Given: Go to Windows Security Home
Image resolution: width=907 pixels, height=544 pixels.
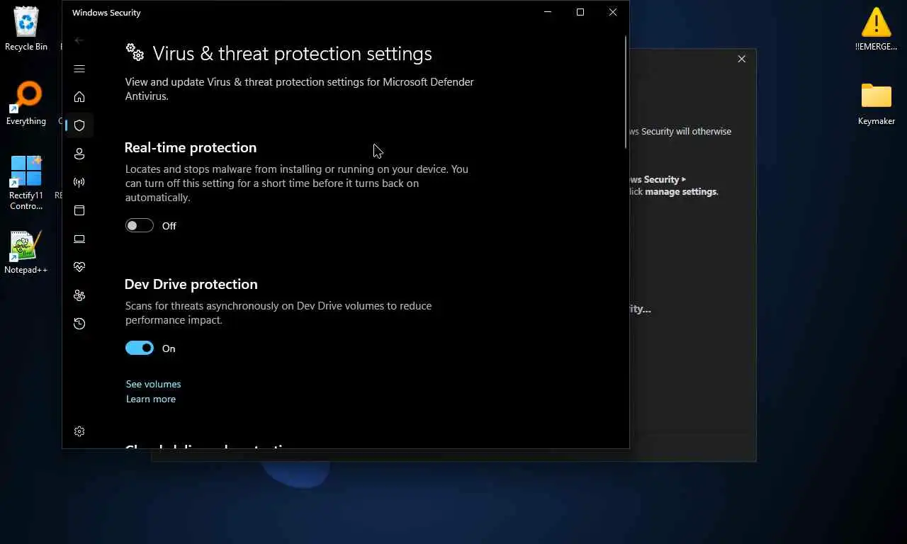Looking at the screenshot, I should pos(79,97).
